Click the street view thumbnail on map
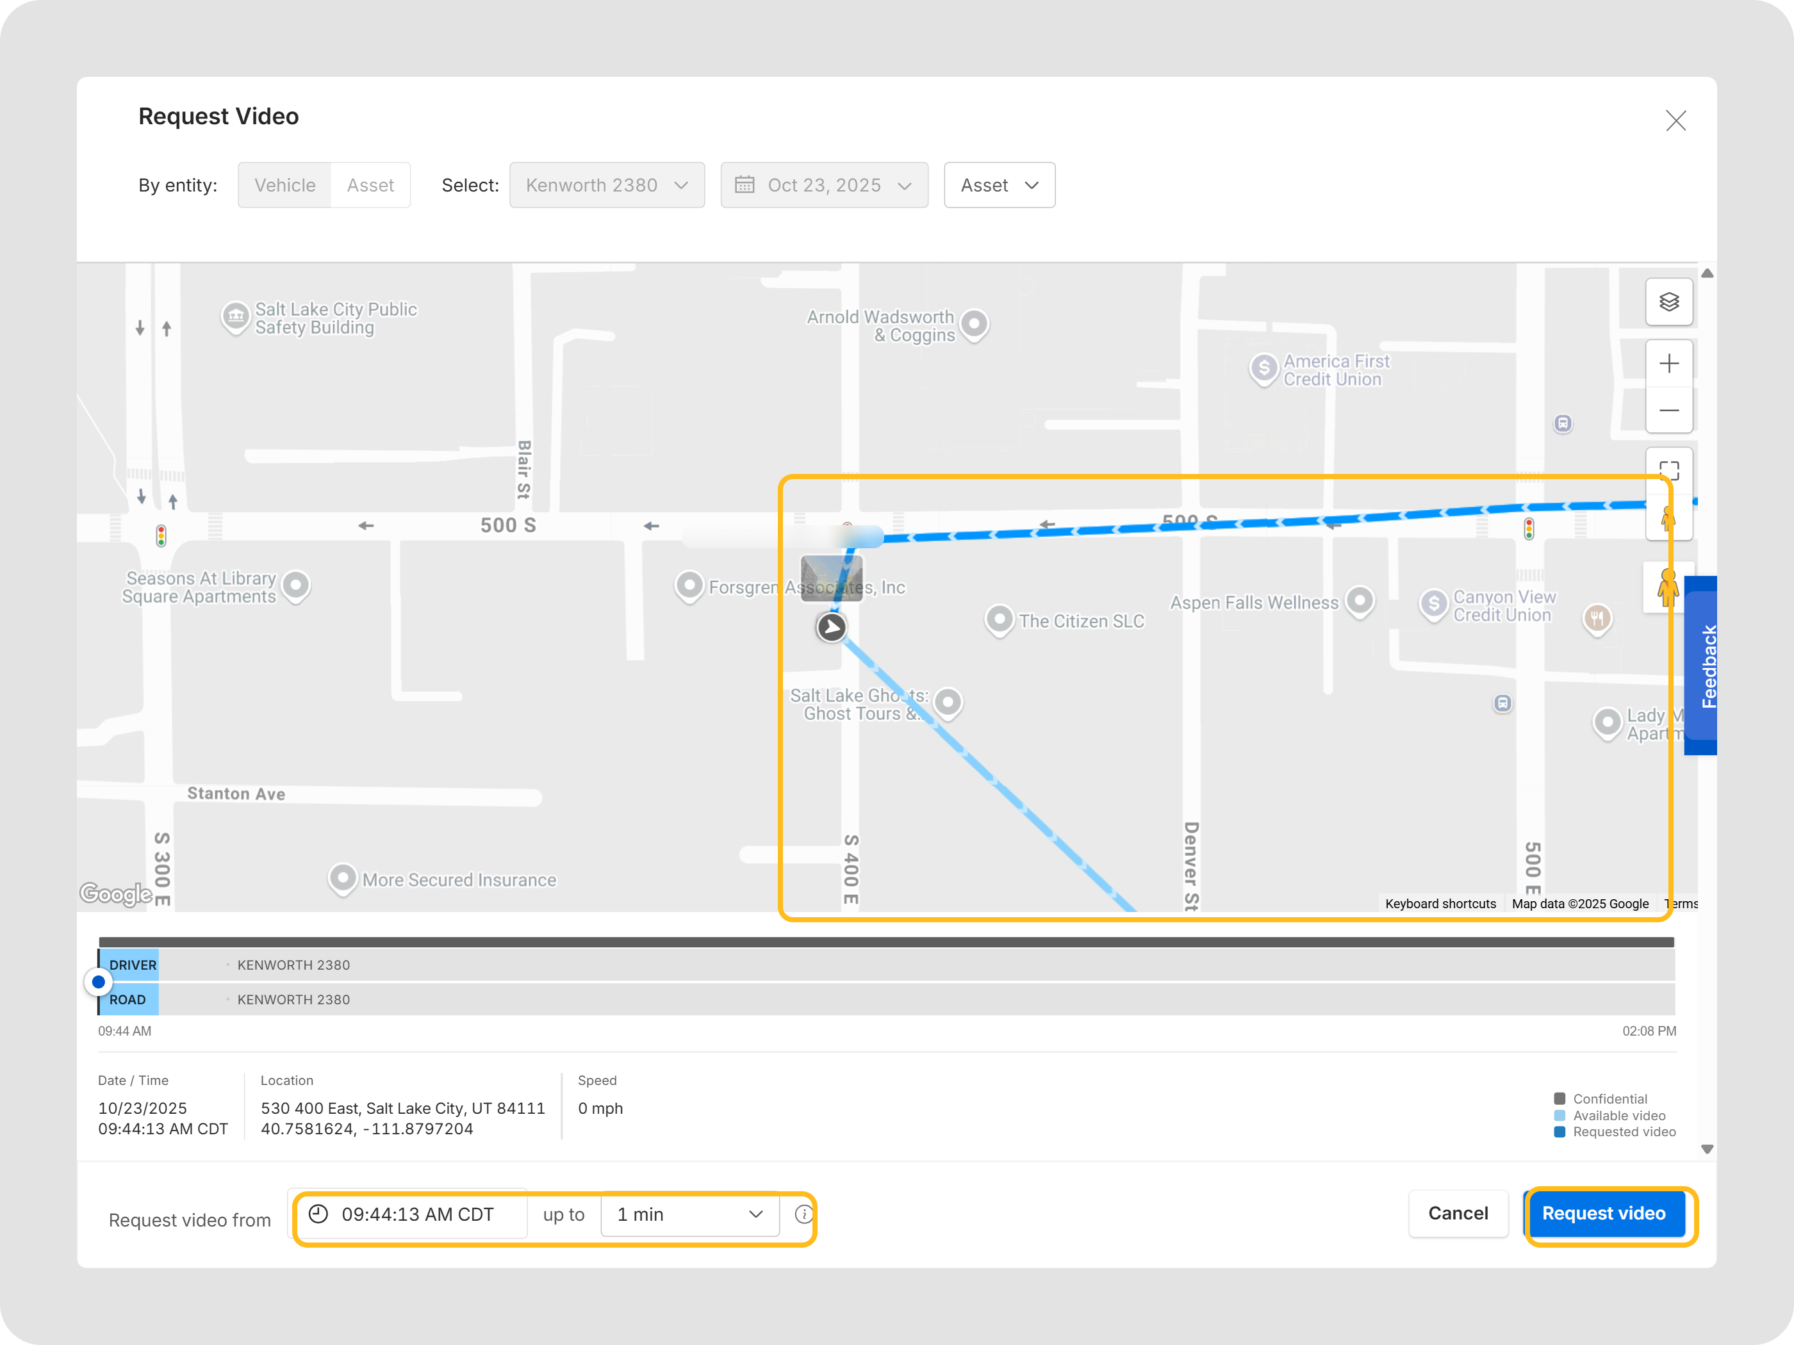This screenshot has width=1794, height=1345. click(x=830, y=577)
